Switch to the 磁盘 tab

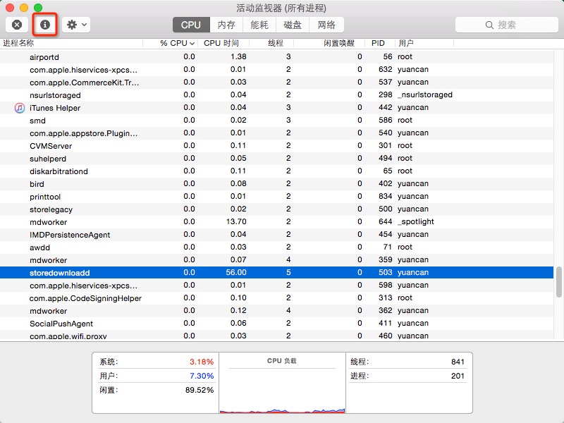[x=293, y=25]
